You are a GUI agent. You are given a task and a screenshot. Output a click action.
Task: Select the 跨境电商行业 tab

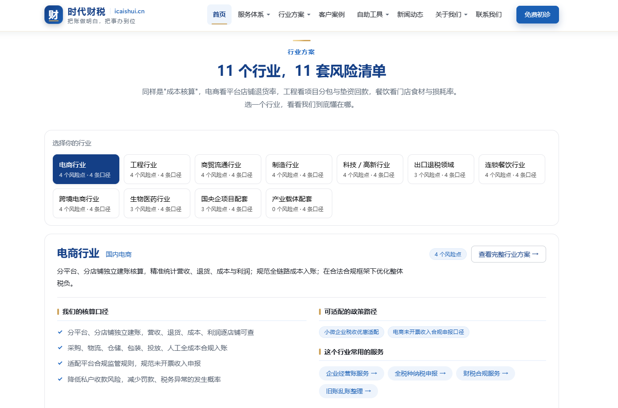pyautogui.click(x=86, y=203)
